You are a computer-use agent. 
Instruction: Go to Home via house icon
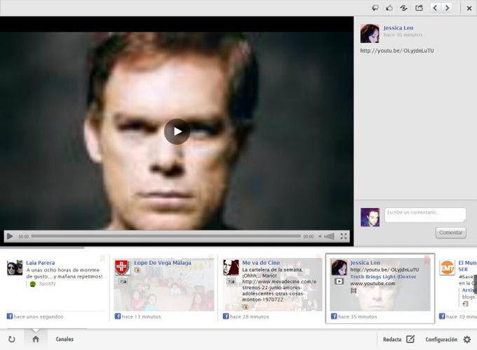tap(36, 339)
